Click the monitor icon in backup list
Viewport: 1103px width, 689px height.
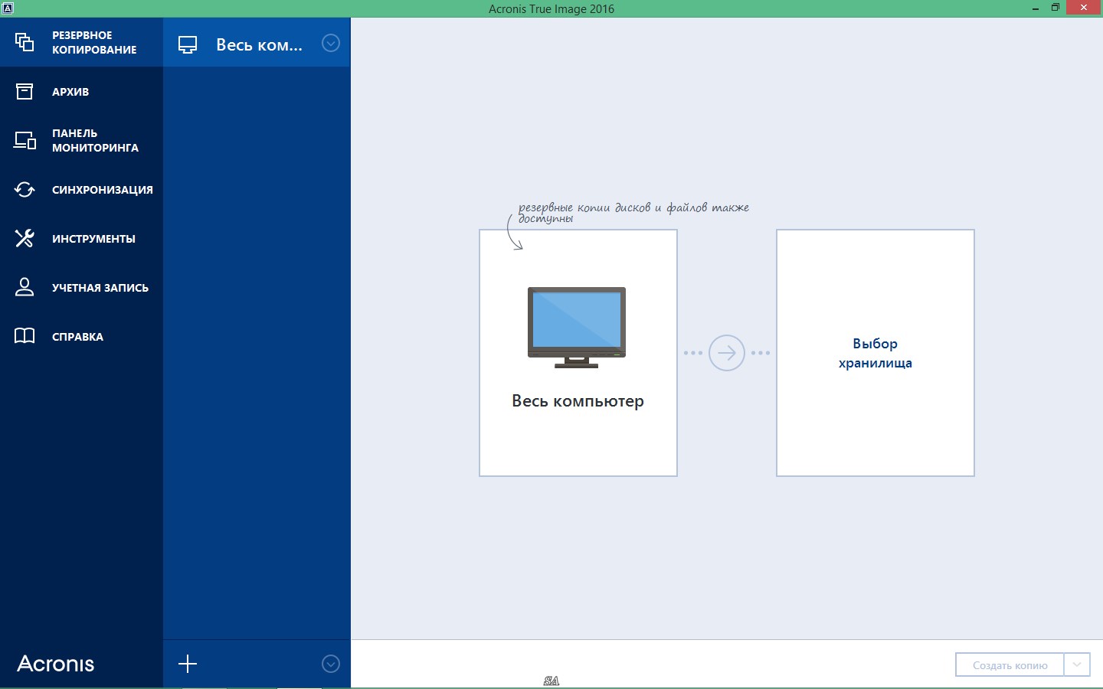[188, 44]
